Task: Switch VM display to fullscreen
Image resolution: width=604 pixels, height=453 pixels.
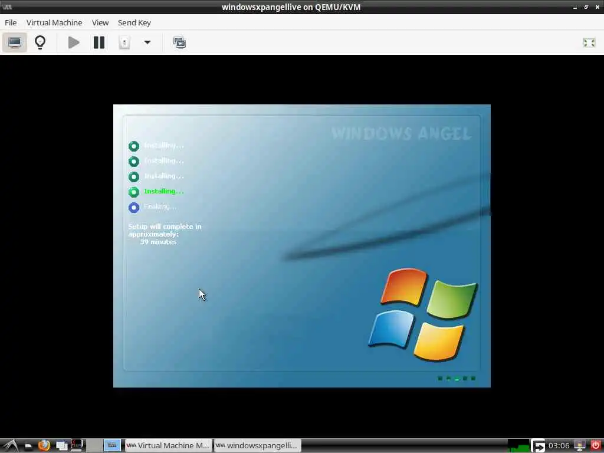Action: tap(589, 42)
